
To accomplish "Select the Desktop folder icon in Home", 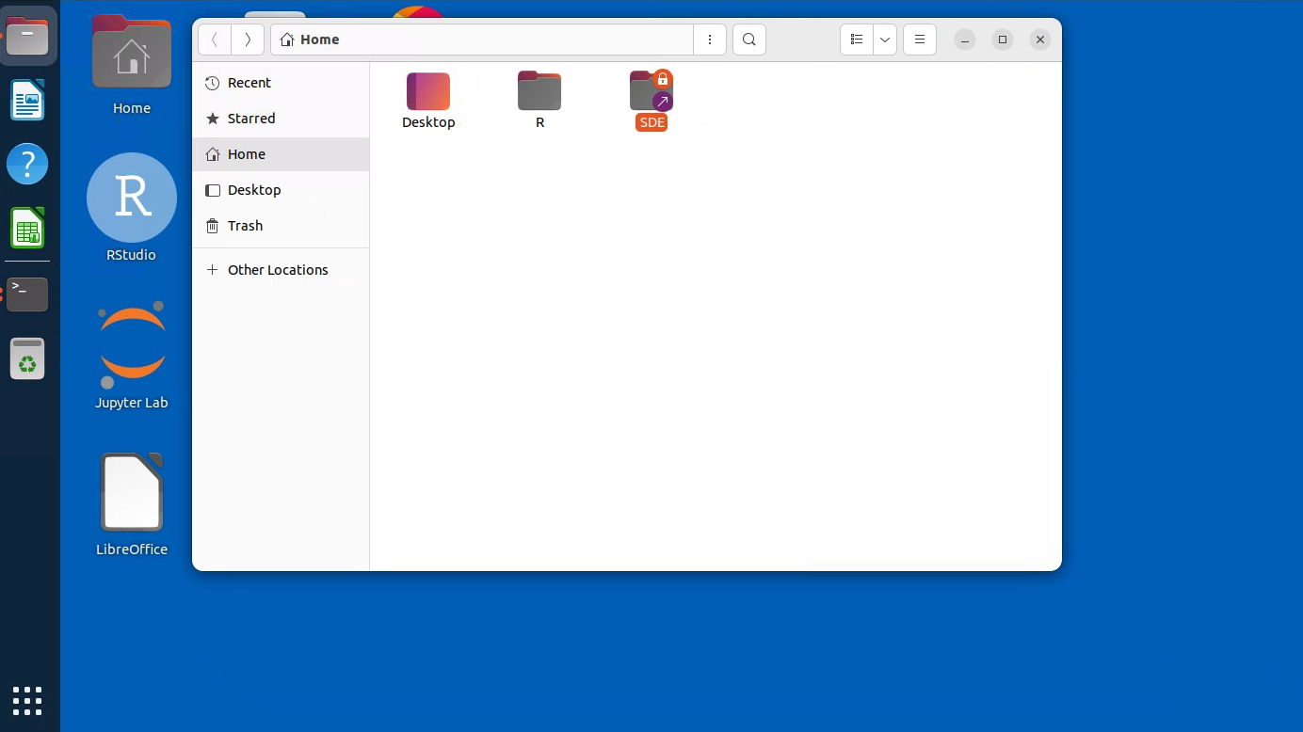I will pos(428,92).
